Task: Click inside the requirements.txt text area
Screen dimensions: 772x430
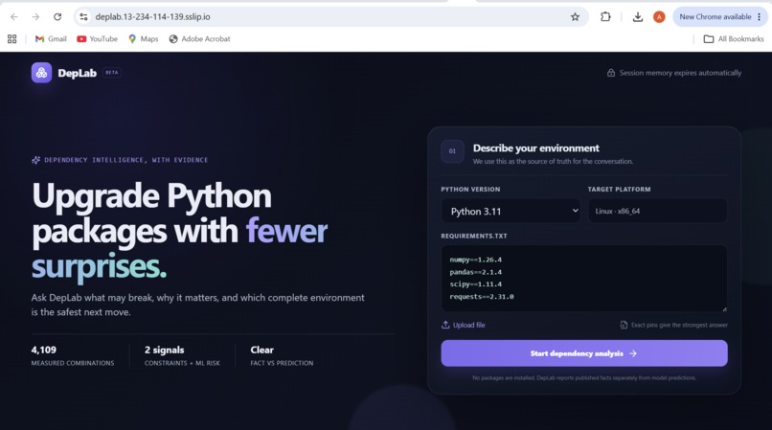Action: coord(584,279)
